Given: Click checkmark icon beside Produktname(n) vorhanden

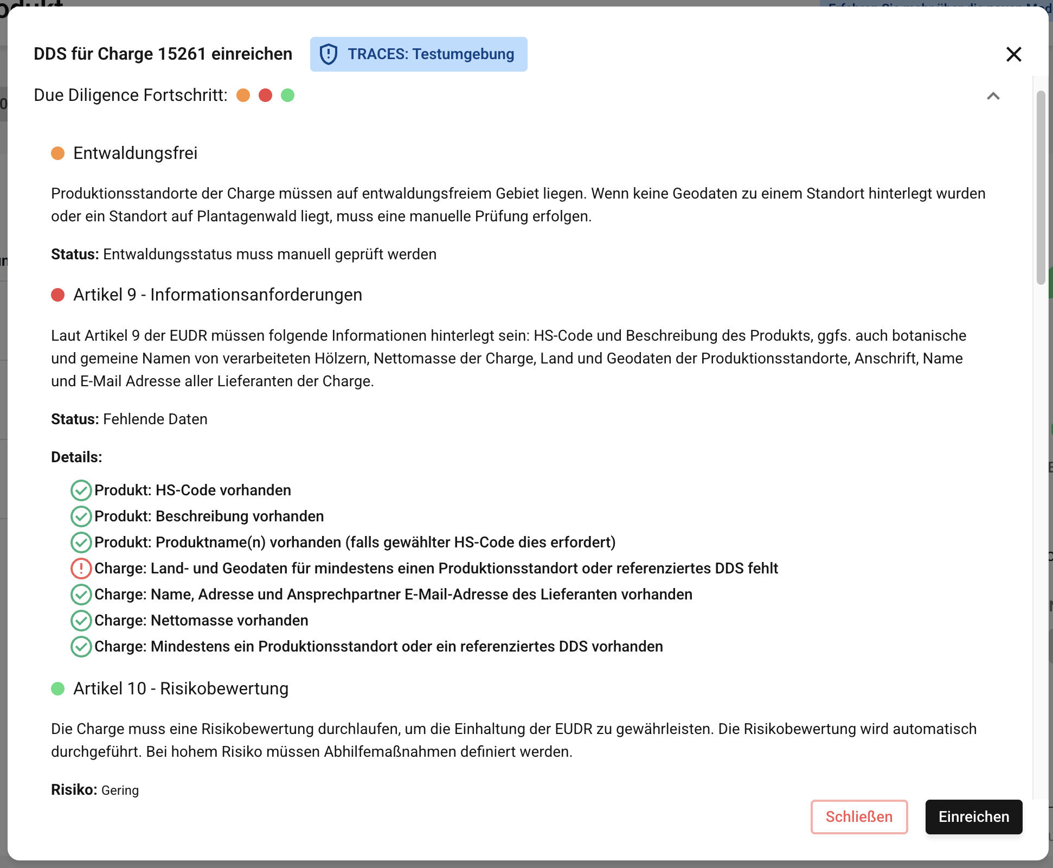Looking at the screenshot, I should point(81,542).
